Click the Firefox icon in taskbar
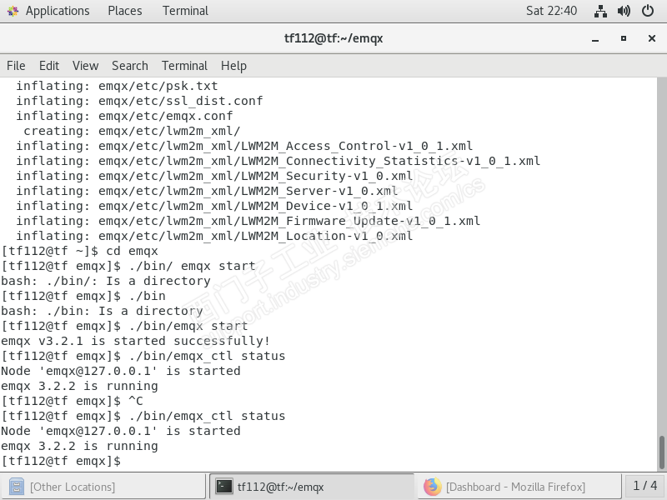Screen dimensions: 667x500 pyautogui.click(x=432, y=487)
